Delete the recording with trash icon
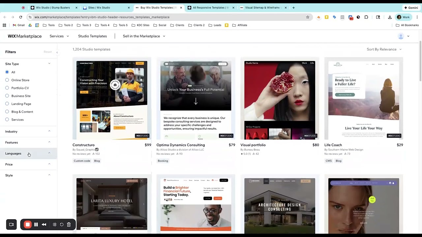This screenshot has height=237, width=422. pyautogui.click(x=69, y=224)
